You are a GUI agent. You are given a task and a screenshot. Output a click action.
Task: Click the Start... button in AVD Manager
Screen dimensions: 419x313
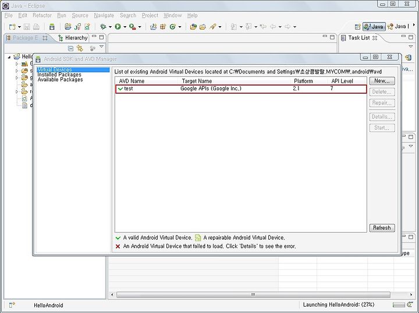click(382, 127)
